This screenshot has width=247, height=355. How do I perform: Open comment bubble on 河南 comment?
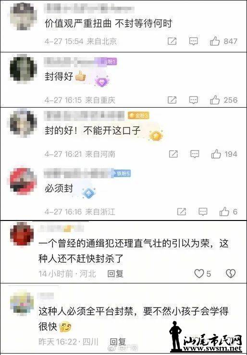[x=195, y=154]
